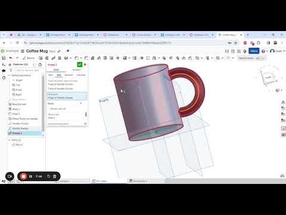Open the user account menu in the header
The image size is (286, 215).
tap(277, 51)
